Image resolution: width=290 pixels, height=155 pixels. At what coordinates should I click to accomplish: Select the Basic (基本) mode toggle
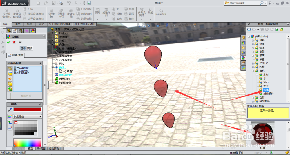tap(23, 48)
